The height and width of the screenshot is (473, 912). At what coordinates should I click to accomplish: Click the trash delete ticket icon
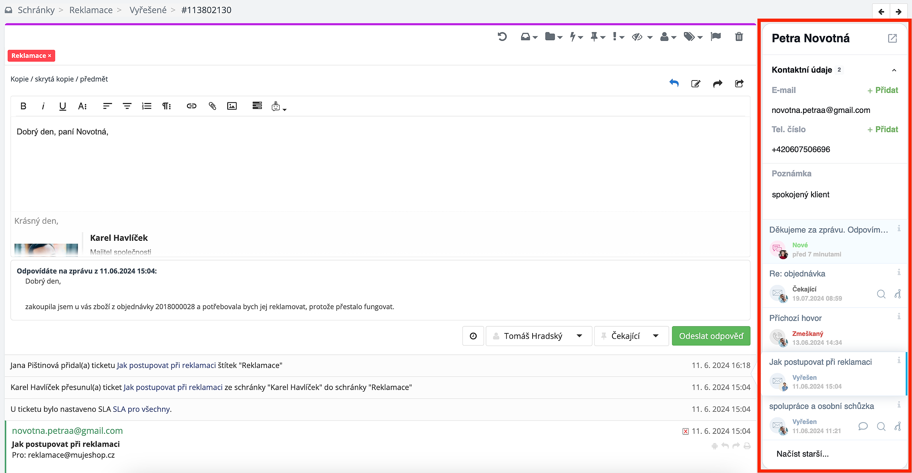(739, 37)
